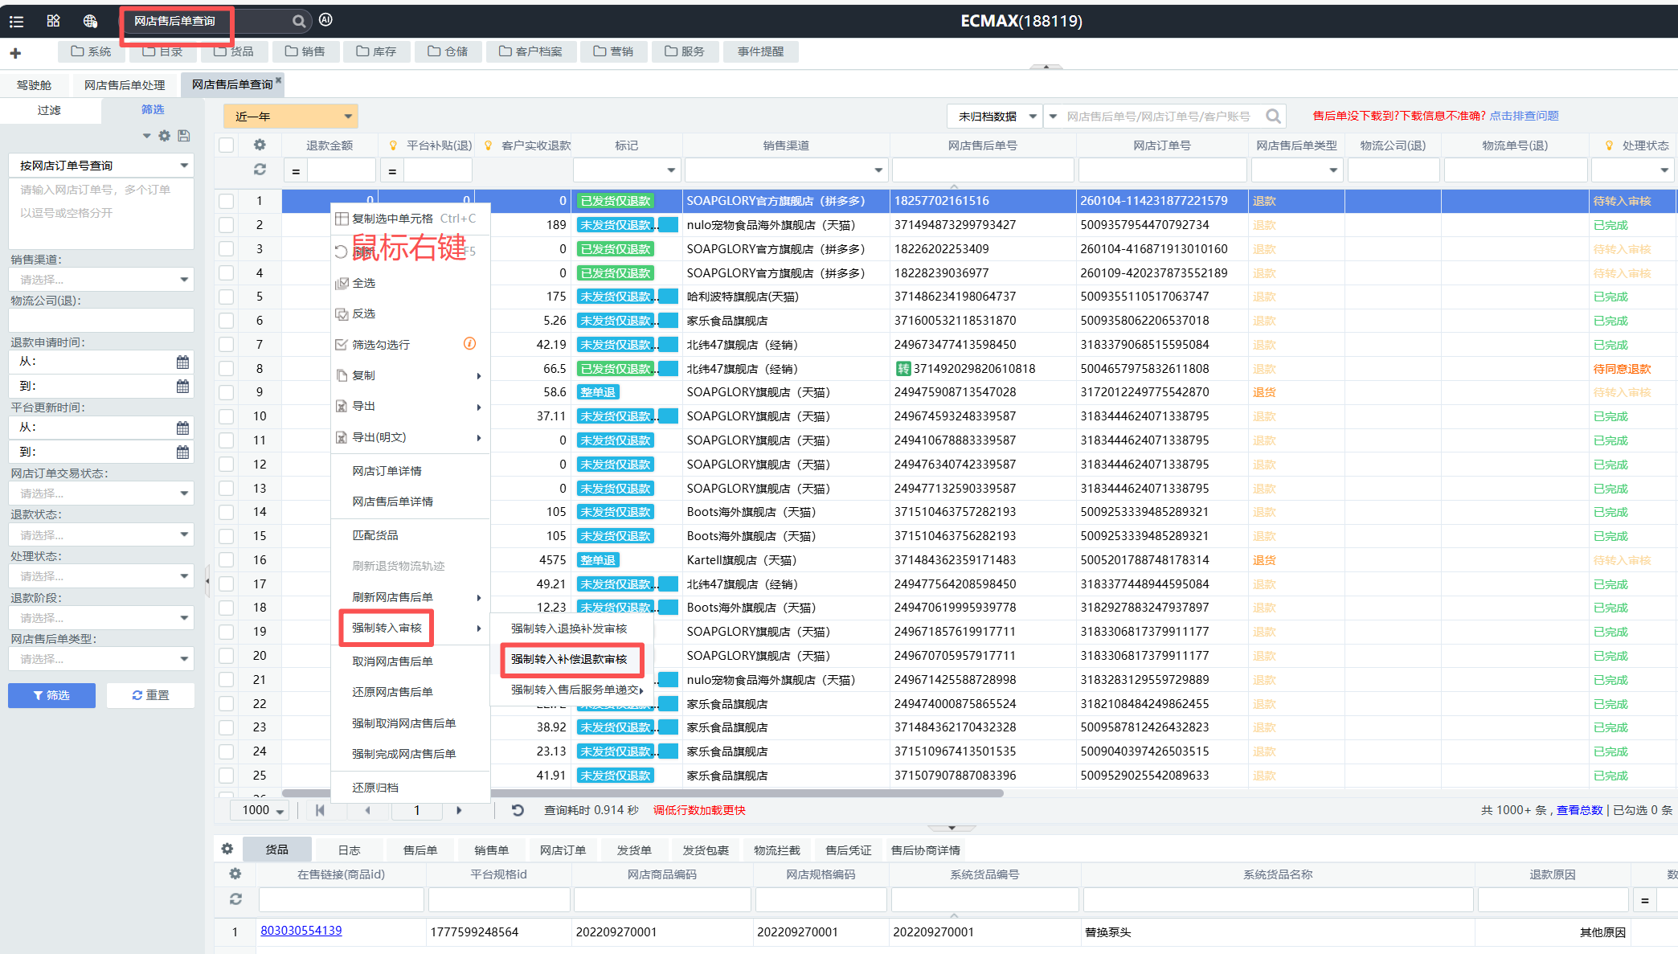Click the save filter icon in the left panel

(184, 136)
